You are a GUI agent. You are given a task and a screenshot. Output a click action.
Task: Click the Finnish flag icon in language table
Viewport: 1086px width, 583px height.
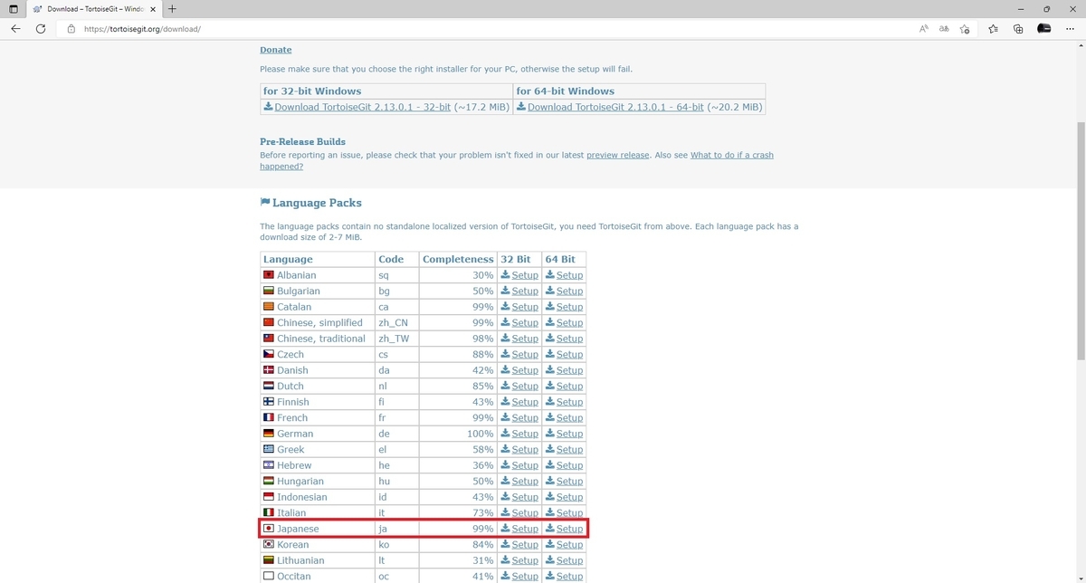[x=269, y=402]
